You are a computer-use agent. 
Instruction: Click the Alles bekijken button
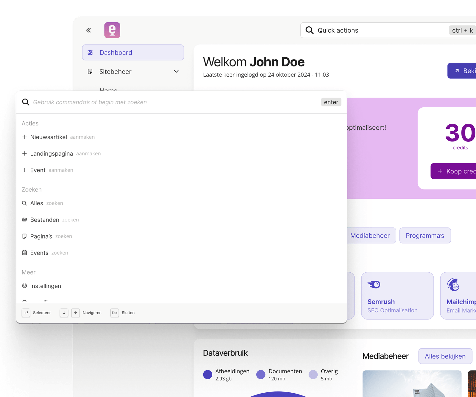pos(445,356)
